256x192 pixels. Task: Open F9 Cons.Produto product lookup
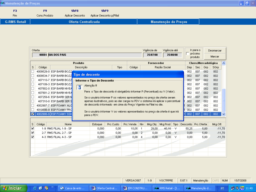click(45, 13)
